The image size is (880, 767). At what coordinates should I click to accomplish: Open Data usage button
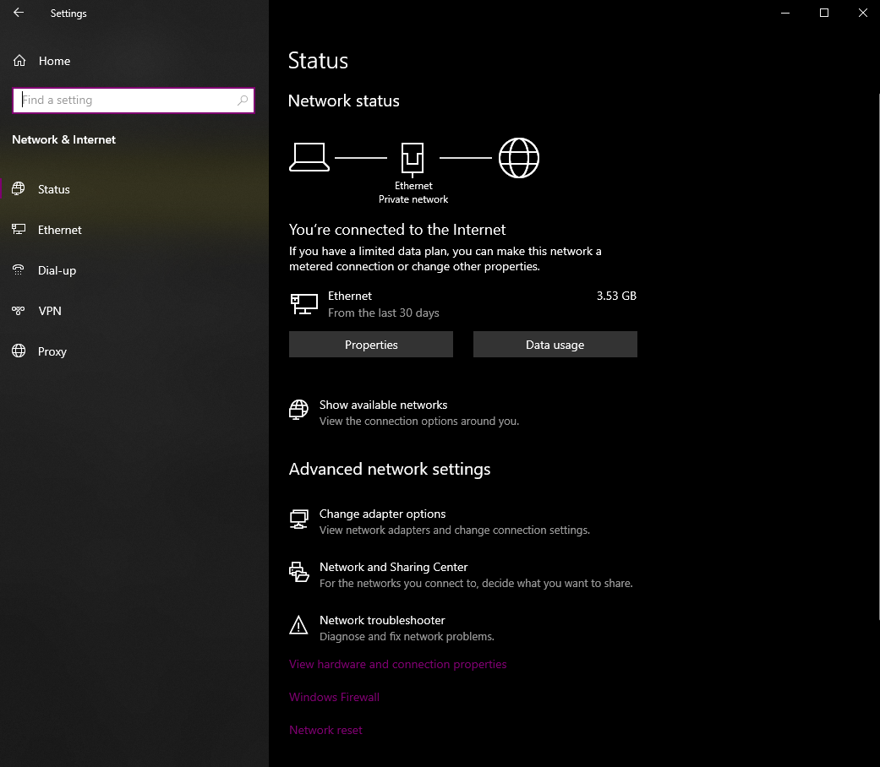555,345
